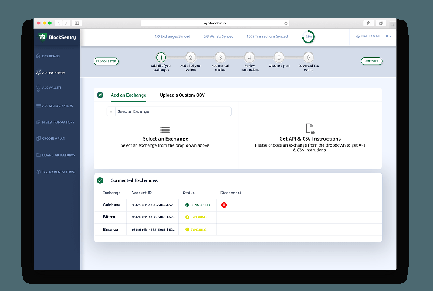
Task: Click the Status column header
Action: pyautogui.click(x=189, y=193)
